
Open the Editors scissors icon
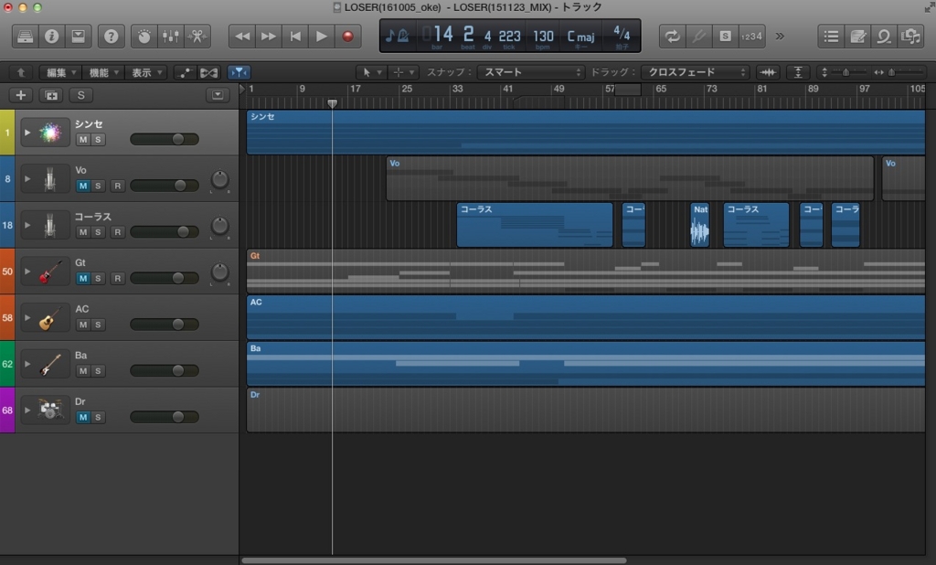click(x=197, y=37)
